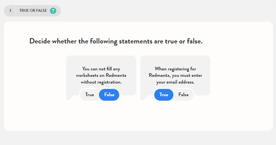Screen dimensions: 276x145
Task: Click the TRUE OR FALSE task type label
Action: click(x=33, y=10)
